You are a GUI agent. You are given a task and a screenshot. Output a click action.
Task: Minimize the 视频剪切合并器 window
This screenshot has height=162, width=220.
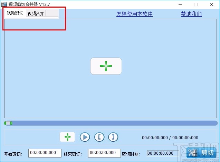coord(180,4)
